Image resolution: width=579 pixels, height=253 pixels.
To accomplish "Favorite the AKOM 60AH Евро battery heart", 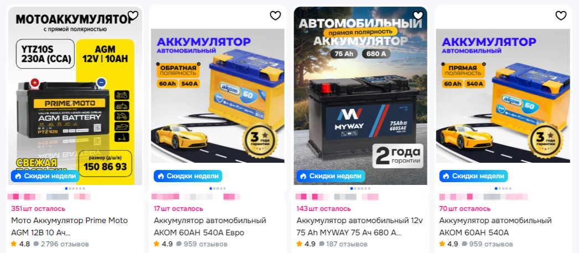I will [276, 16].
